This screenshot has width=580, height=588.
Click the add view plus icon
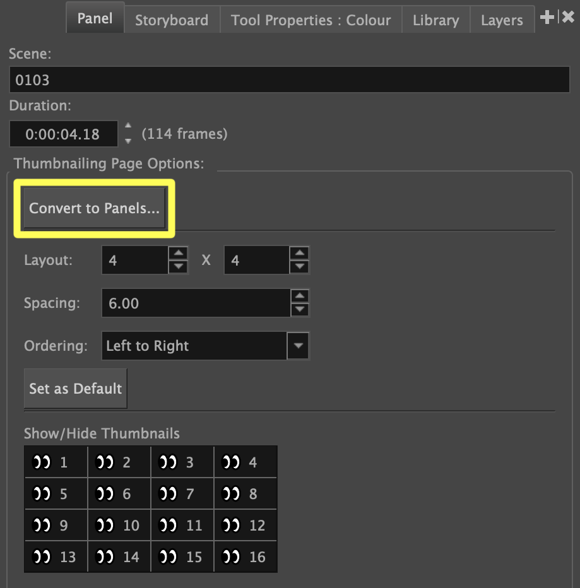point(547,18)
